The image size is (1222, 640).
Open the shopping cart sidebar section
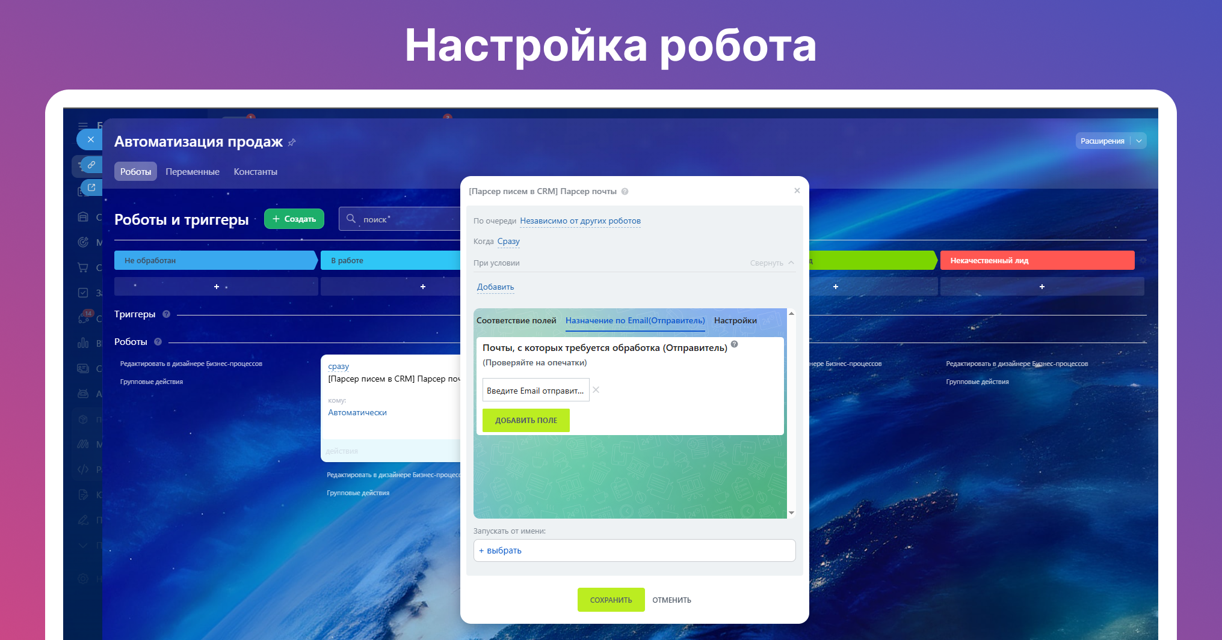coord(83,267)
